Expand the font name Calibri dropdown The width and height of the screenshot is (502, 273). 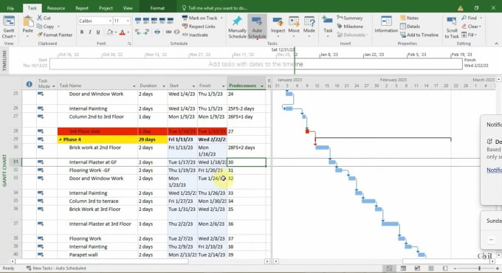point(110,21)
